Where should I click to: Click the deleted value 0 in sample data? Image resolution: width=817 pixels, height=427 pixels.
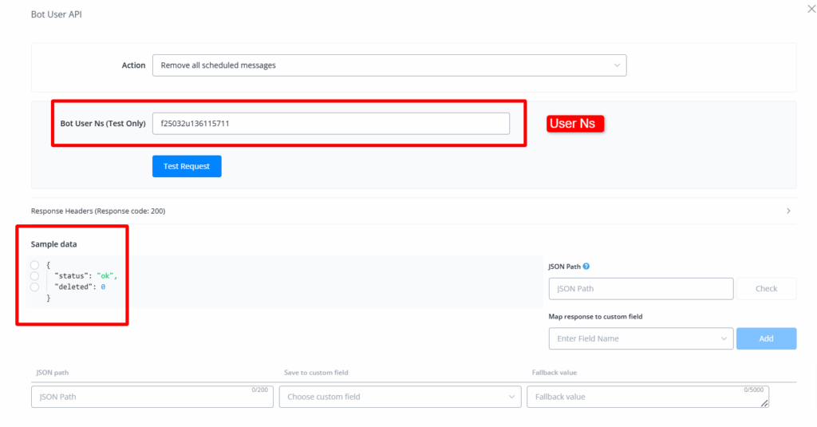[x=103, y=287]
